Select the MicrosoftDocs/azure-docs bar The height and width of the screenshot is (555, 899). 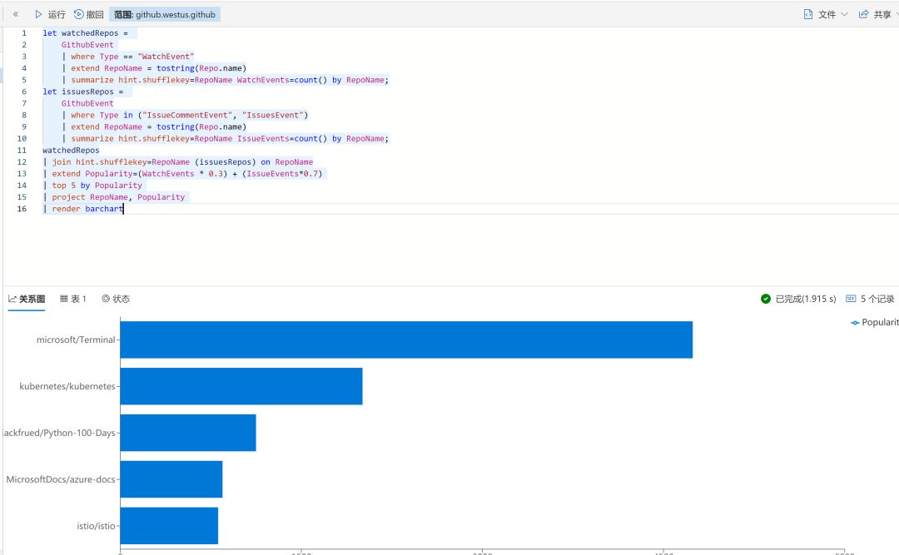pos(171,479)
